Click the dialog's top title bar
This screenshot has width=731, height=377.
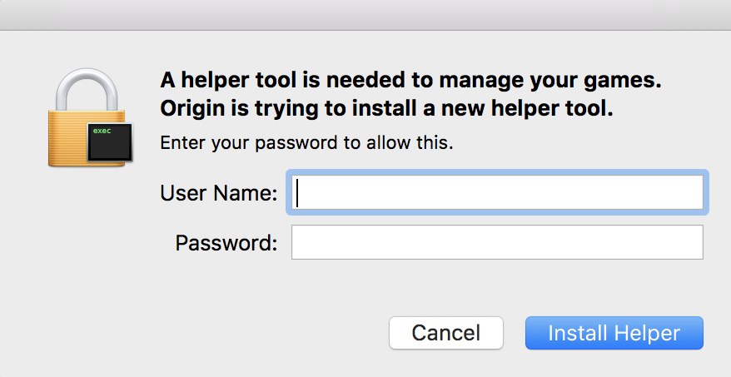click(x=365, y=14)
